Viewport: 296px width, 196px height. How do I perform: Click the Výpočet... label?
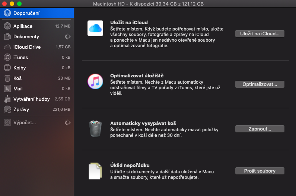[x=25, y=123]
